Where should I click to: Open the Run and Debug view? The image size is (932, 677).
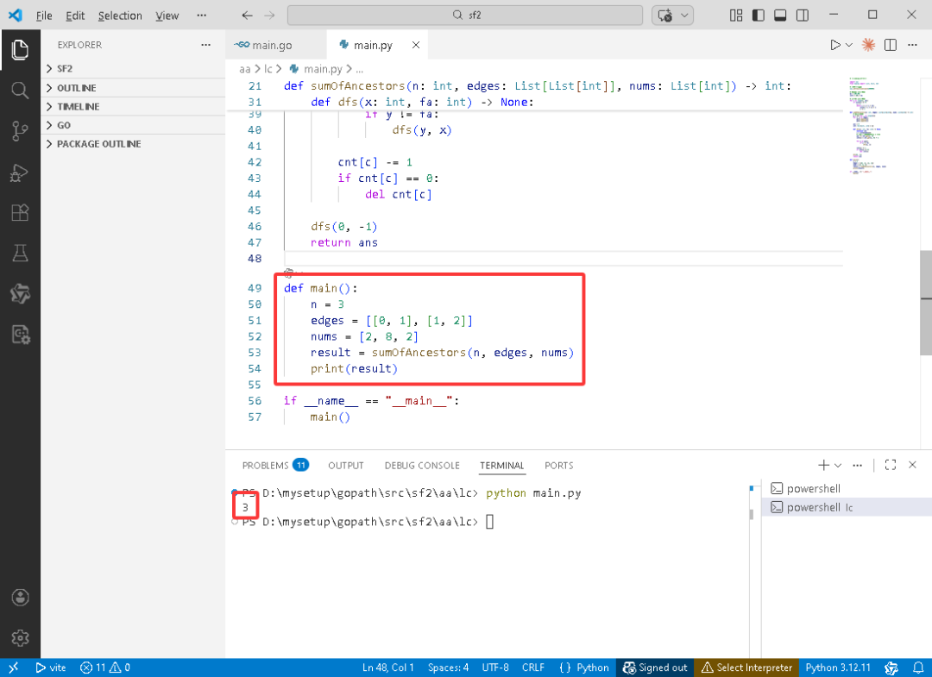(x=20, y=172)
